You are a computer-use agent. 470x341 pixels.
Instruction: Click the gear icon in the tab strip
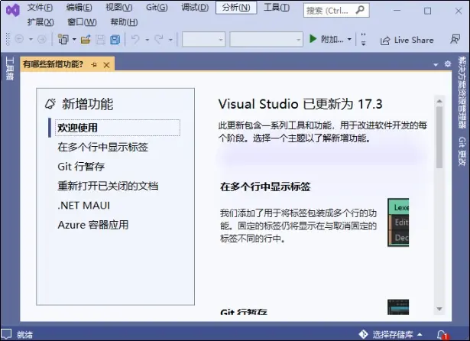[448, 64]
